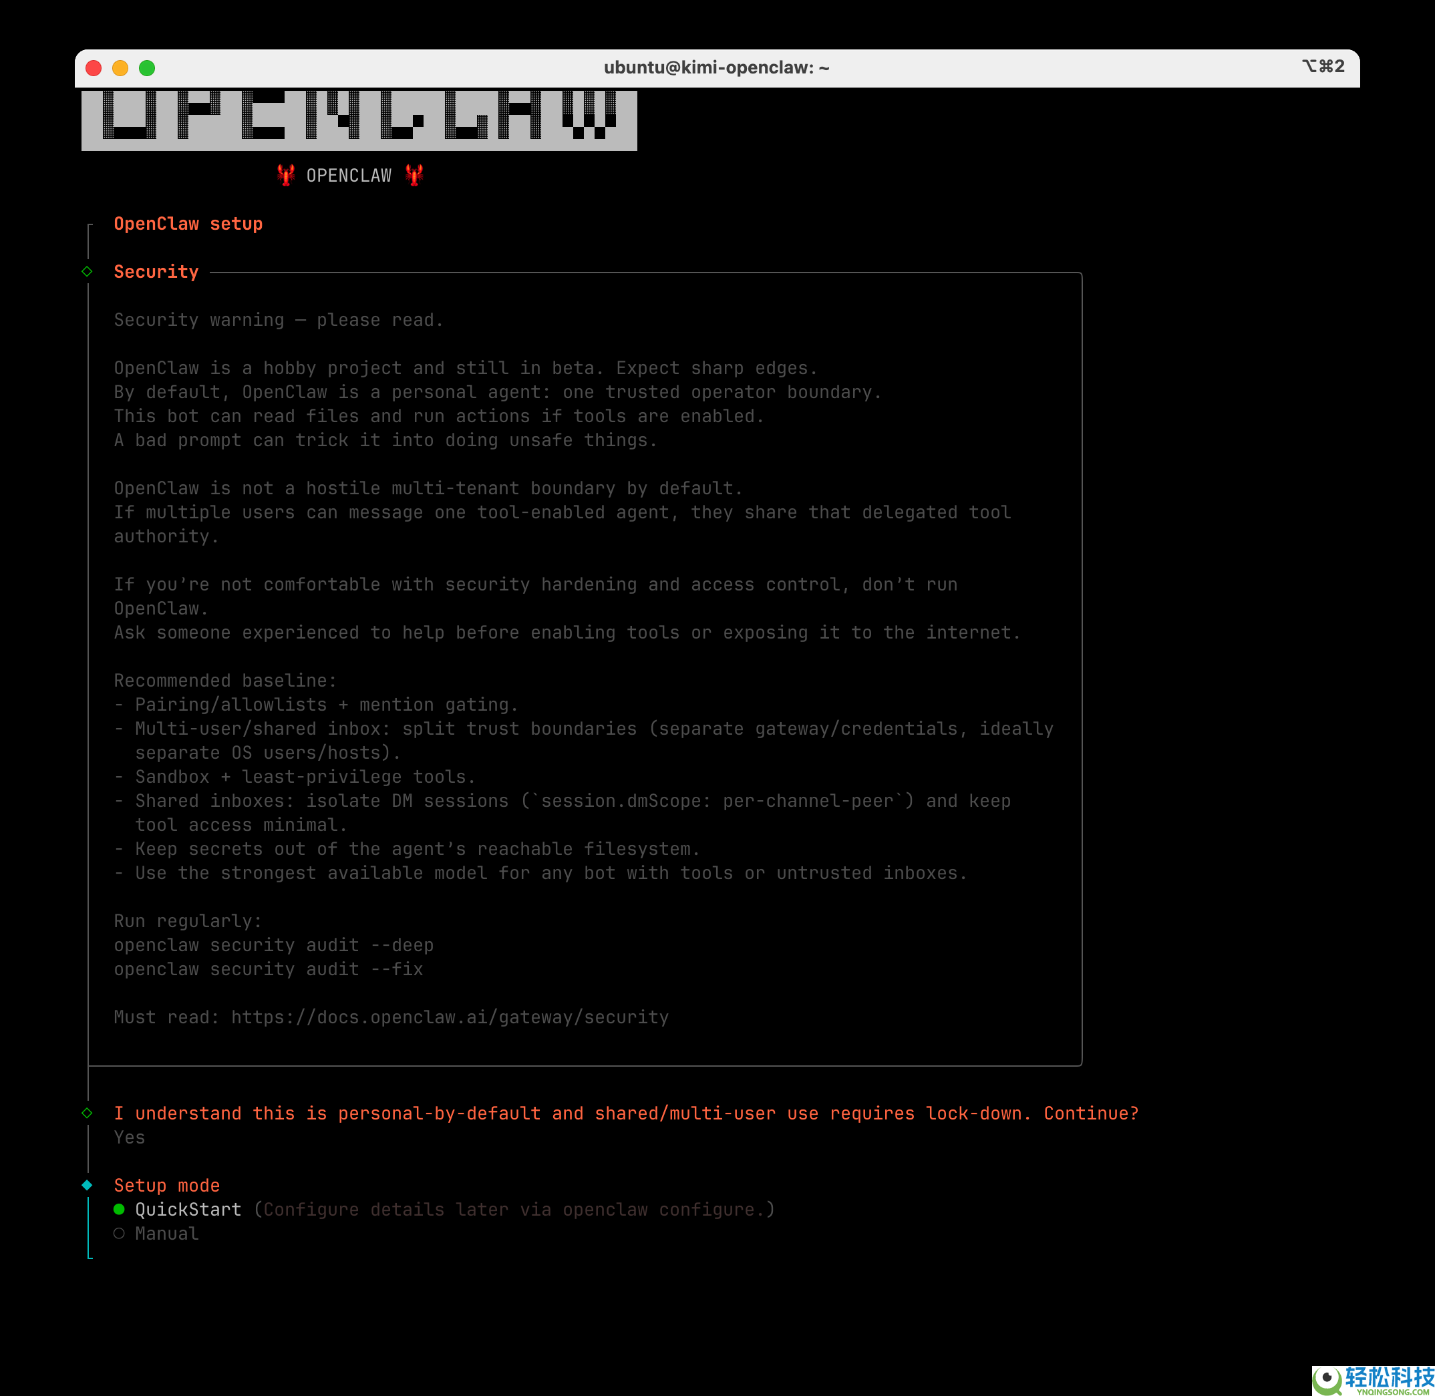The height and width of the screenshot is (1396, 1435).
Task: Click 'Security warning — please read.' line
Action: (279, 320)
